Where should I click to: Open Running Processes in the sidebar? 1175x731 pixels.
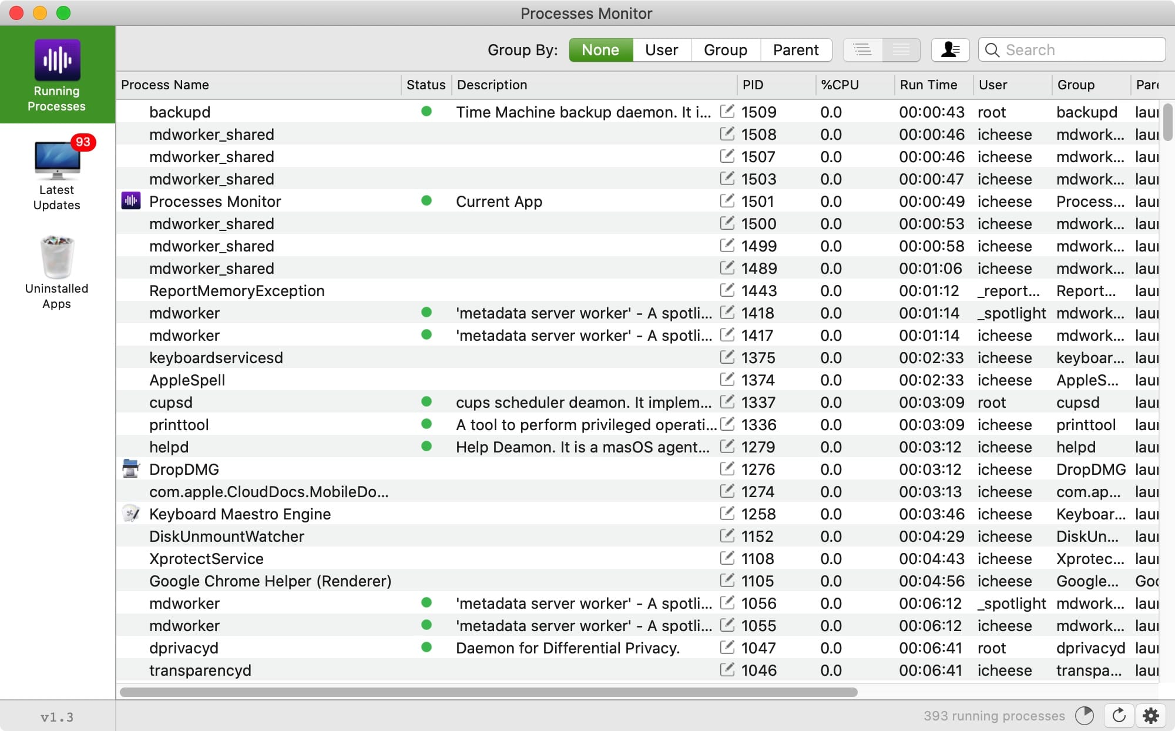[57, 75]
